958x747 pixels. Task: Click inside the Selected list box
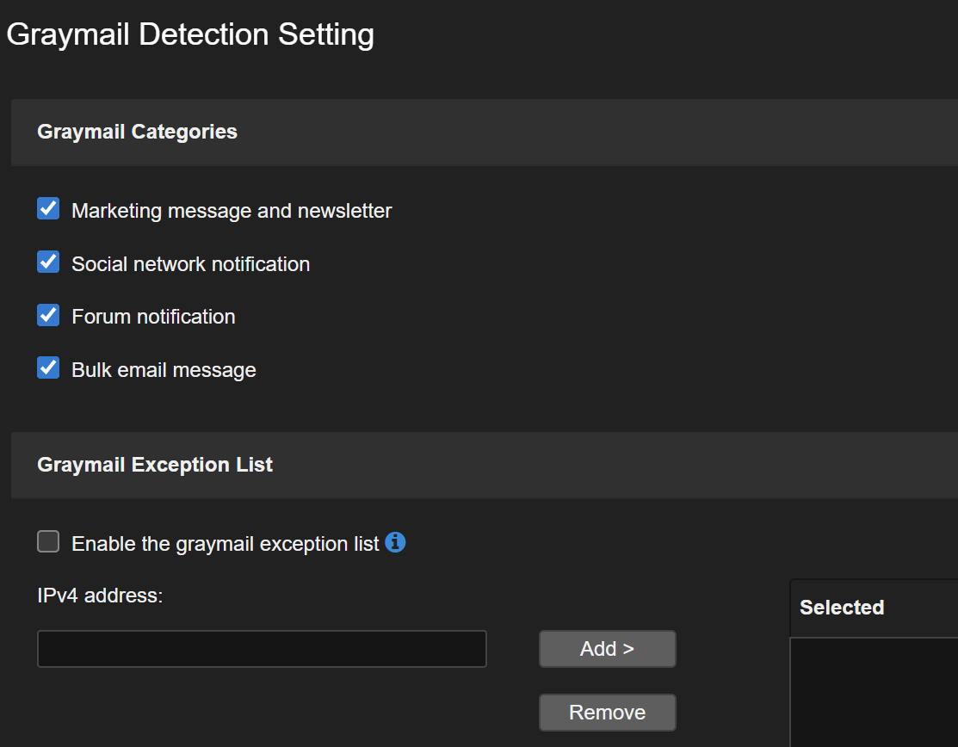pos(873,692)
